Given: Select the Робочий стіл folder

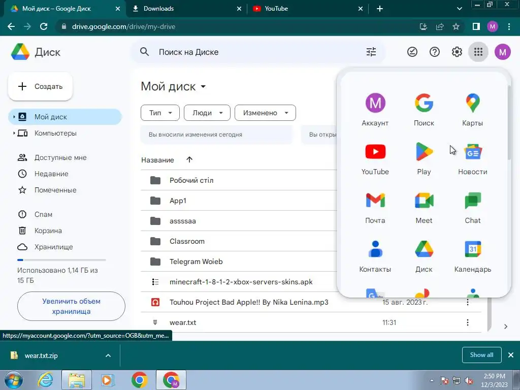Looking at the screenshot, I should [x=239, y=180].
